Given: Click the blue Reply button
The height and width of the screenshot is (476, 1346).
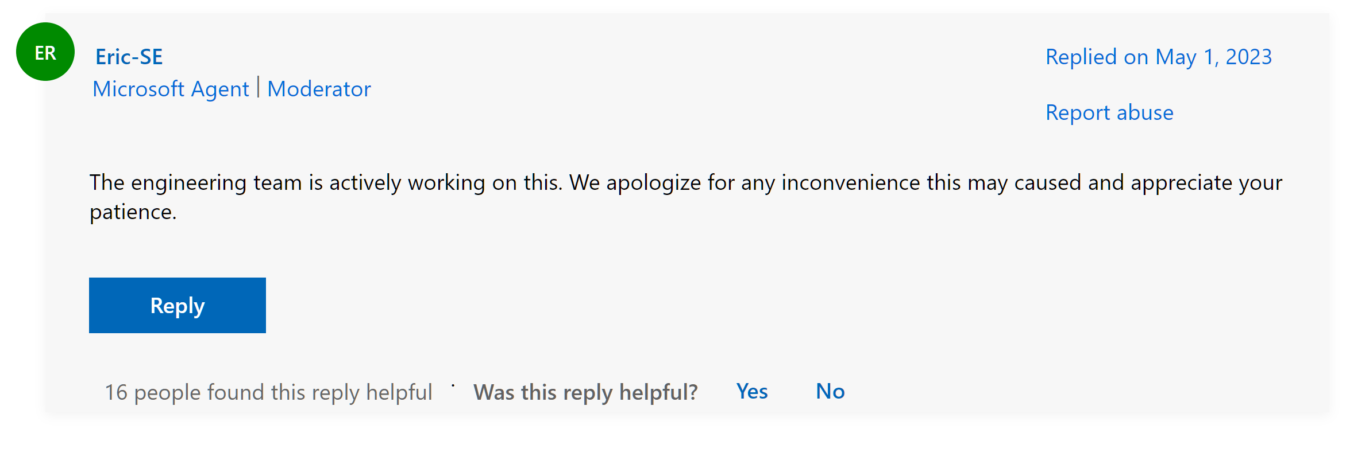Looking at the screenshot, I should point(178,305).
